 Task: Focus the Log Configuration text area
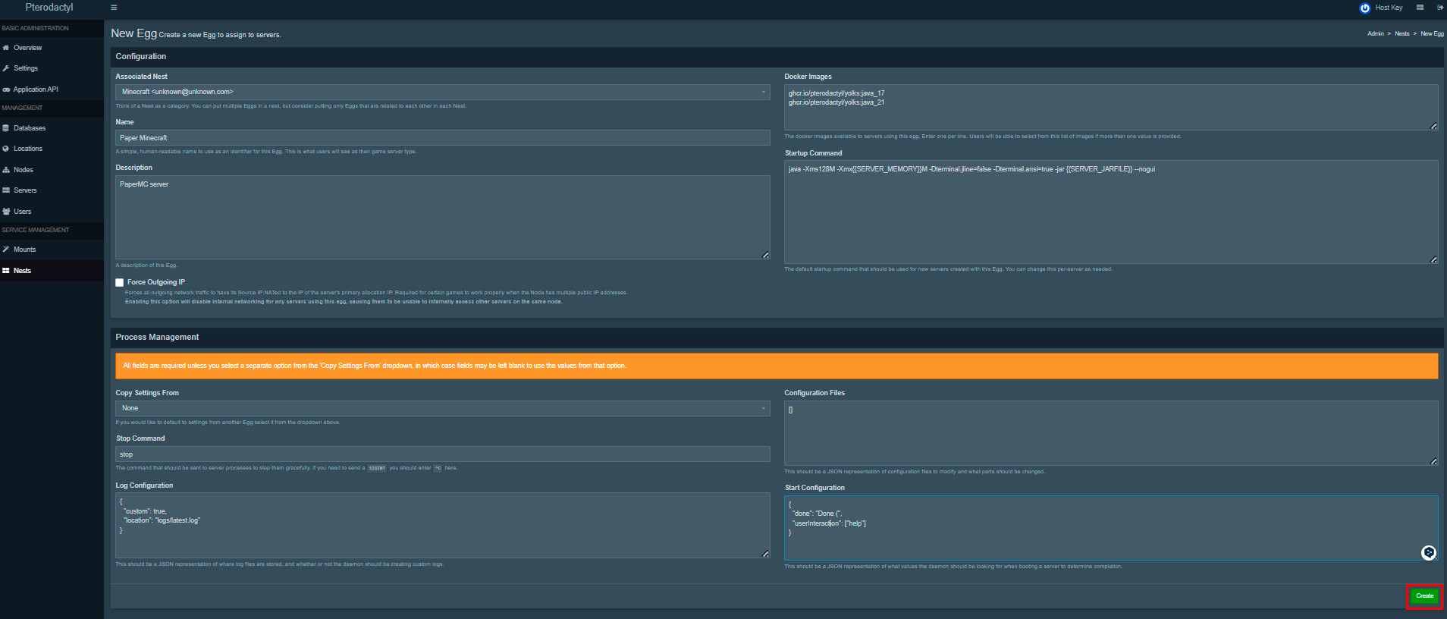(443, 526)
